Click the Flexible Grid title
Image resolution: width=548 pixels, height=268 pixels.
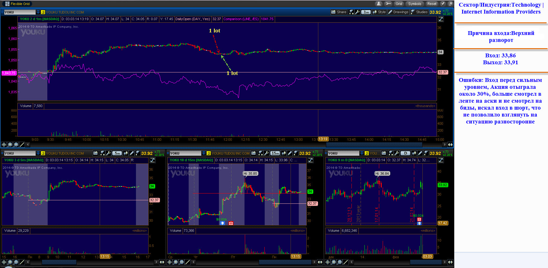(20, 4)
